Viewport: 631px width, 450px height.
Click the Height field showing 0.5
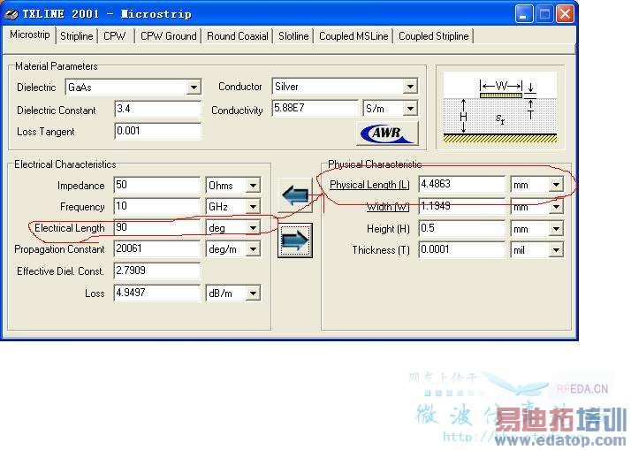462,229
